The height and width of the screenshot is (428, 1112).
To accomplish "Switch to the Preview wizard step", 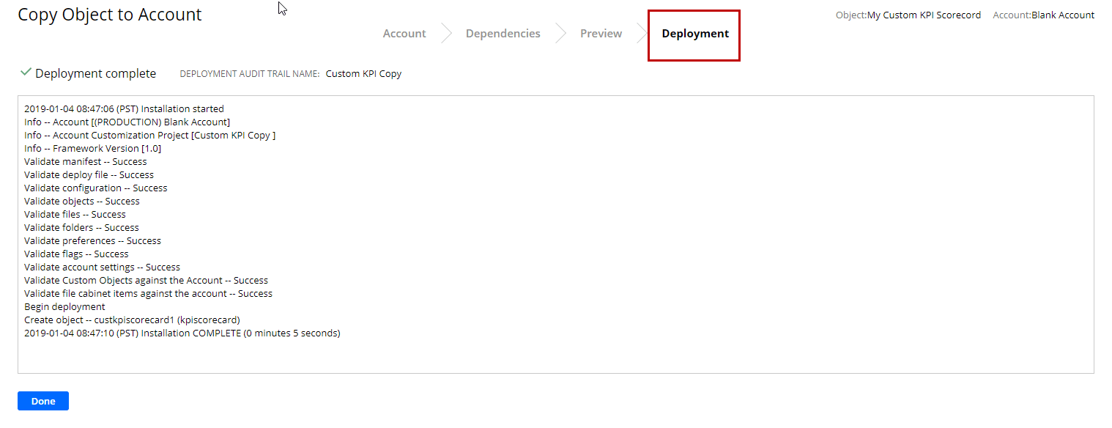I will (601, 34).
